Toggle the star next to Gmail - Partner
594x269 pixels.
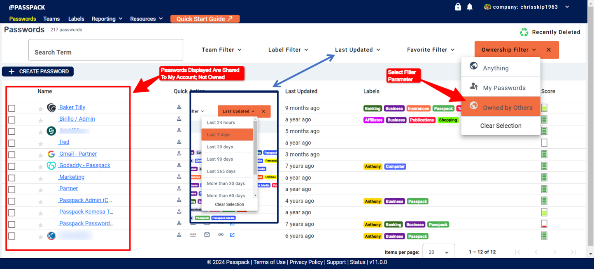pyautogui.click(x=40, y=155)
